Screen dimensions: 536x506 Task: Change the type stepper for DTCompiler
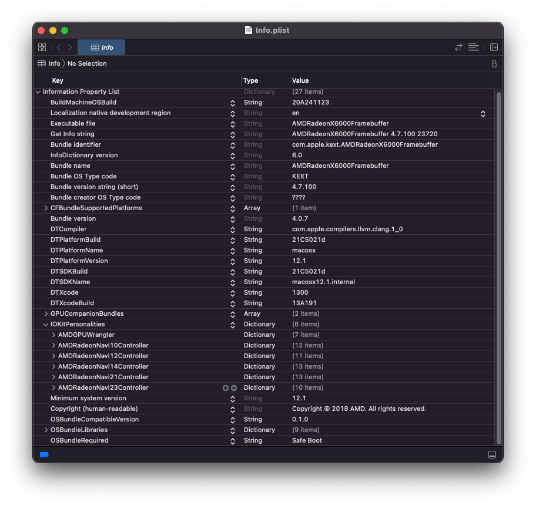[233, 230]
